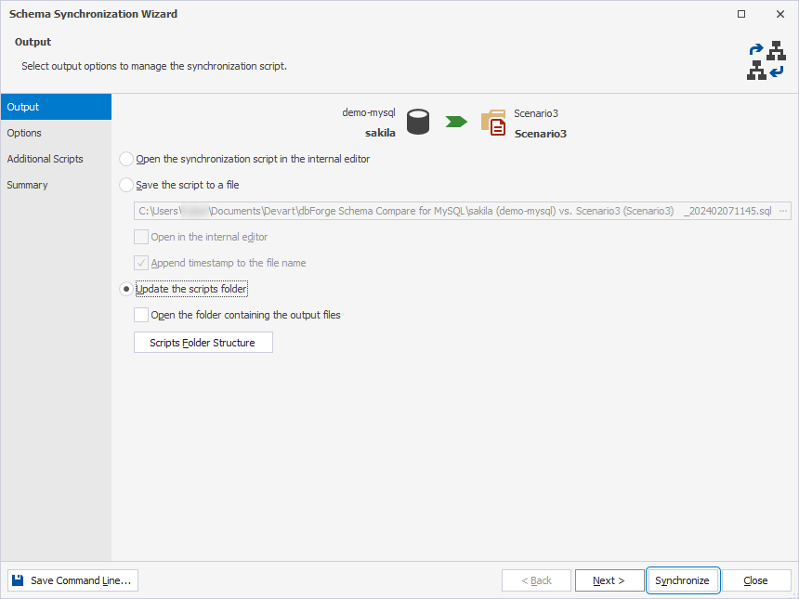Select 'Update the scripts folder' radio button
The height and width of the screenshot is (599, 799).
coord(126,289)
